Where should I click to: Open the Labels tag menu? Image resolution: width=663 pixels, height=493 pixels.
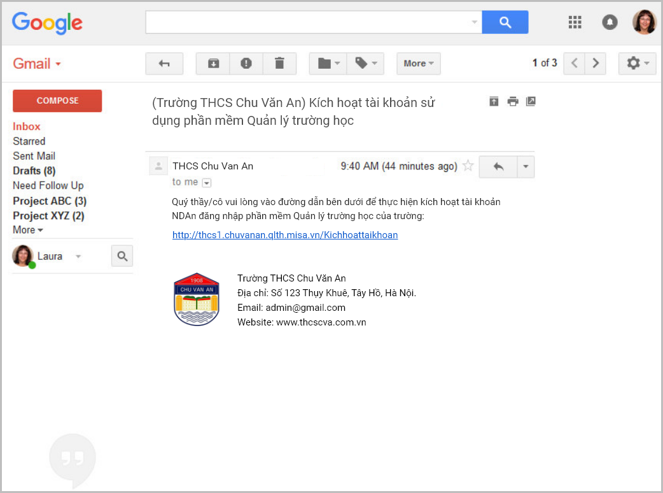(365, 64)
